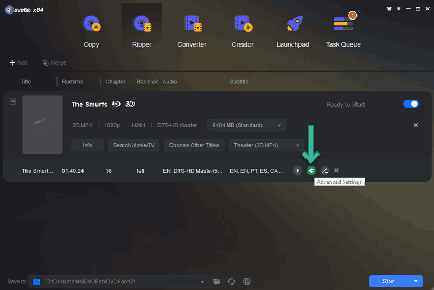
Task: Click The Smurf... title row name
Action: [x=37, y=171]
